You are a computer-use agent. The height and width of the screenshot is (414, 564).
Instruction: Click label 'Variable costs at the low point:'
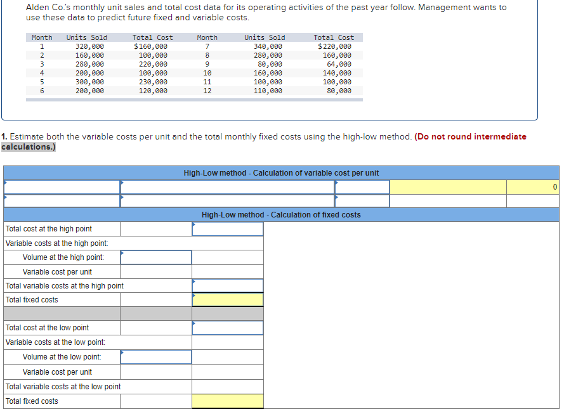coord(55,342)
